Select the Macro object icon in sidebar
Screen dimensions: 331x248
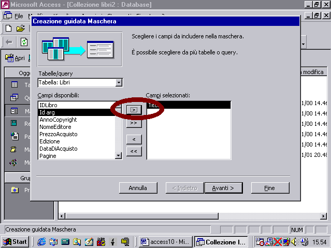coord(13,150)
